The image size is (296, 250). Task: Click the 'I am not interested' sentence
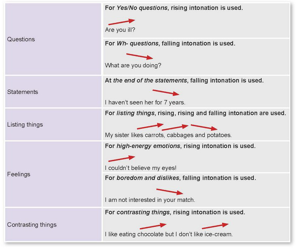click(x=150, y=200)
